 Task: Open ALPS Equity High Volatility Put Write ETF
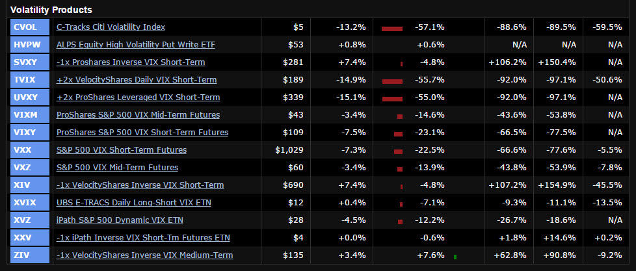(x=135, y=45)
